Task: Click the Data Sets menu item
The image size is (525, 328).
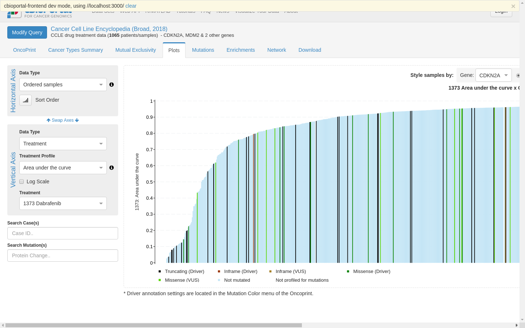Action: click(x=102, y=11)
